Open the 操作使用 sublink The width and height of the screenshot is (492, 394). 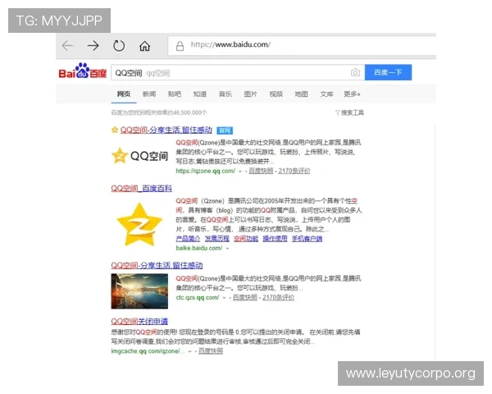coord(275,239)
